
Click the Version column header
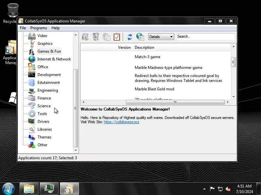point(124,47)
